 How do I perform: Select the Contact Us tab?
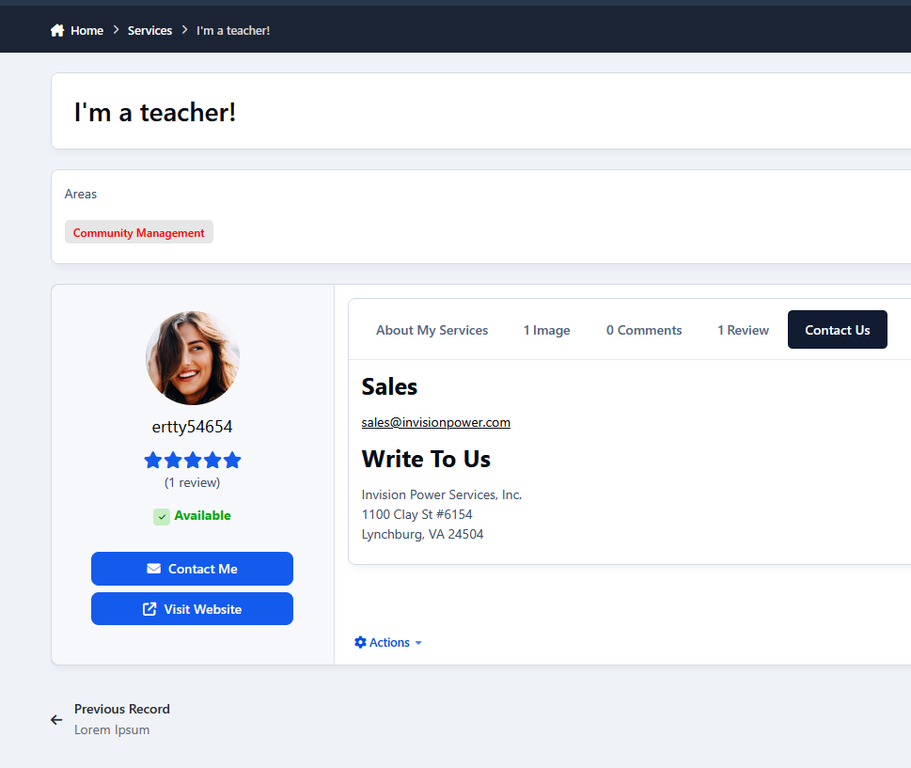(x=837, y=330)
